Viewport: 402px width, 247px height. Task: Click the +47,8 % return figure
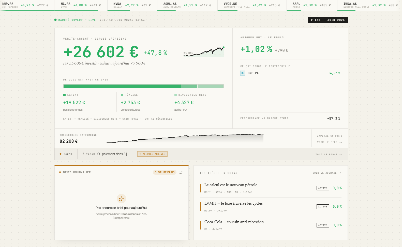[x=155, y=53]
